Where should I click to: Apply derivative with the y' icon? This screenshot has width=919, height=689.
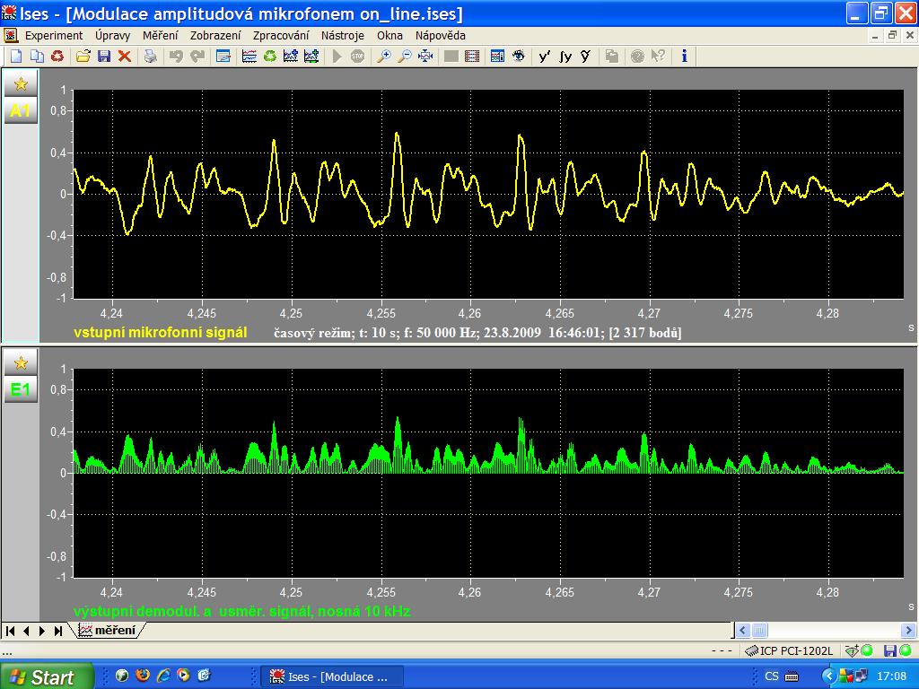[x=545, y=57]
